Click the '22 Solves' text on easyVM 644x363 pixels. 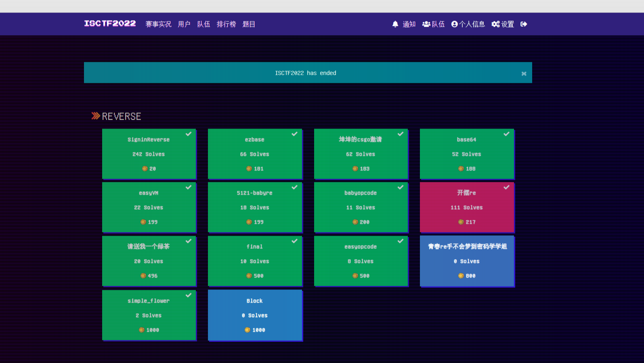(149, 207)
